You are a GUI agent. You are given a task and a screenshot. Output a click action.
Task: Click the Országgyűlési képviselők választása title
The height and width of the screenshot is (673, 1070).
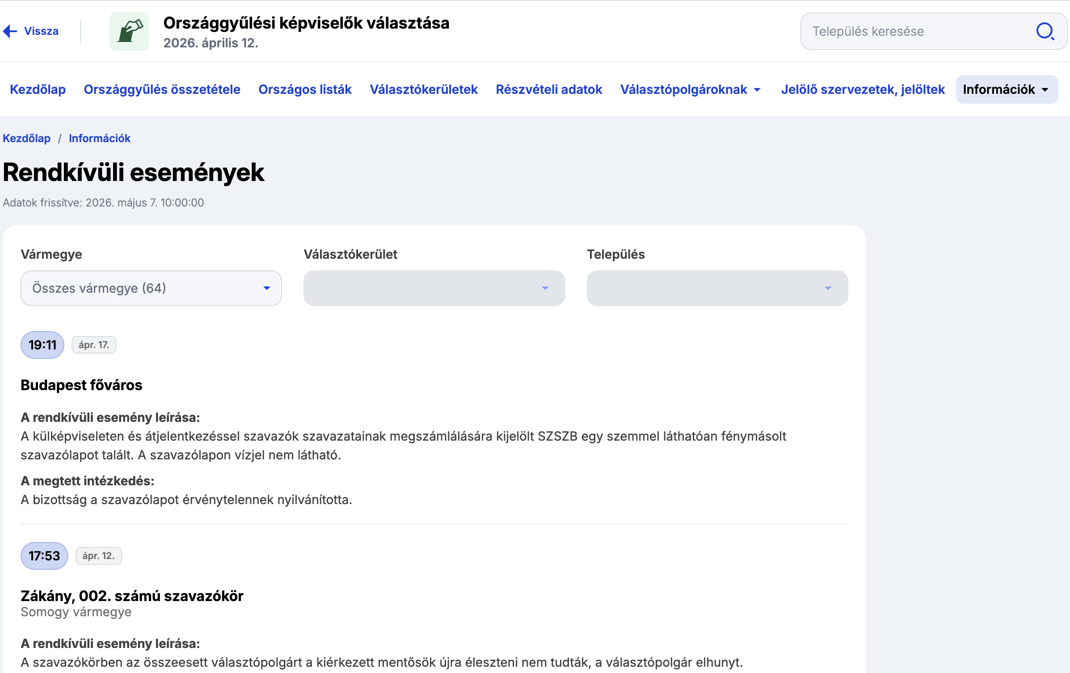pos(306,23)
